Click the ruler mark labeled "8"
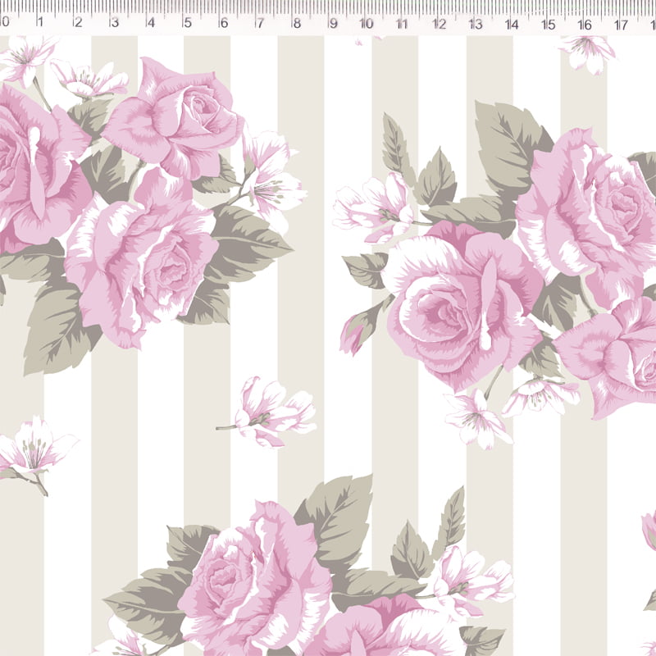The width and height of the screenshot is (656, 656). pyautogui.click(x=297, y=23)
